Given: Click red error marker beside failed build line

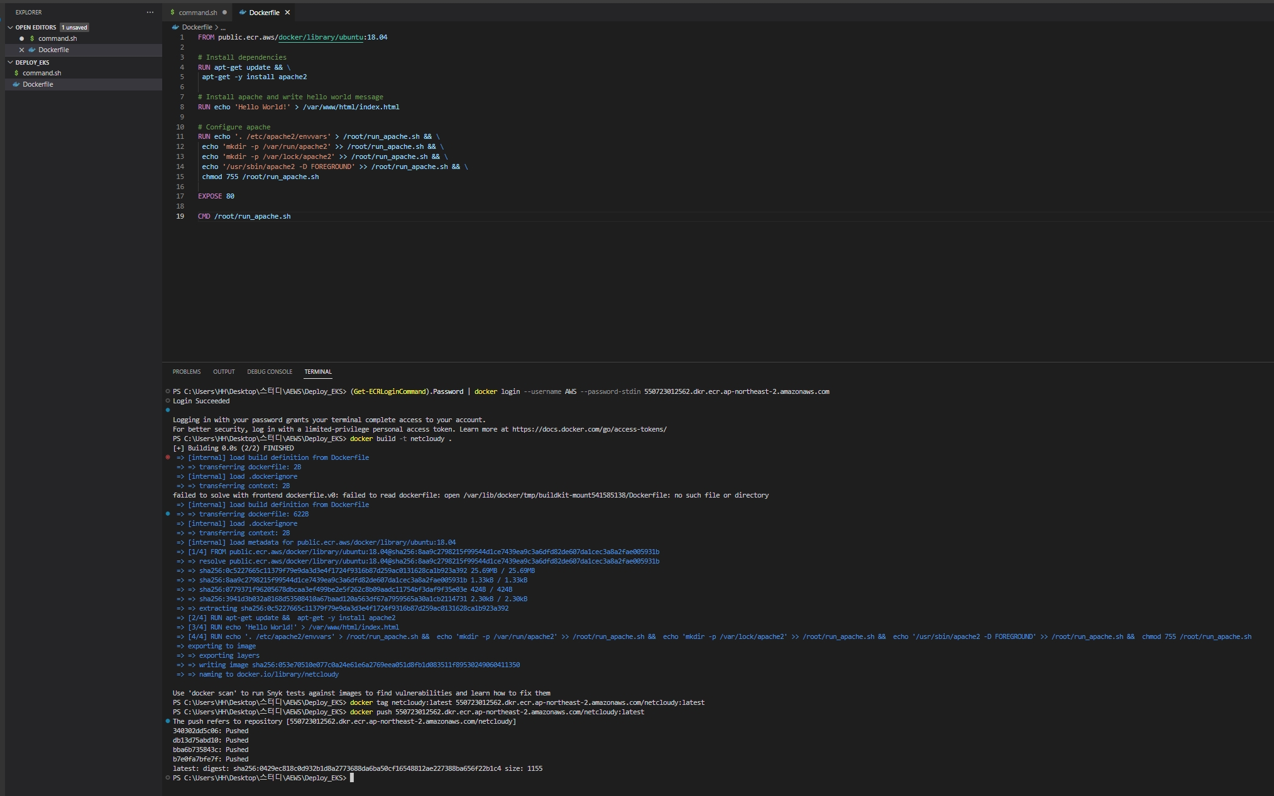Looking at the screenshot, I should (168, 457).
